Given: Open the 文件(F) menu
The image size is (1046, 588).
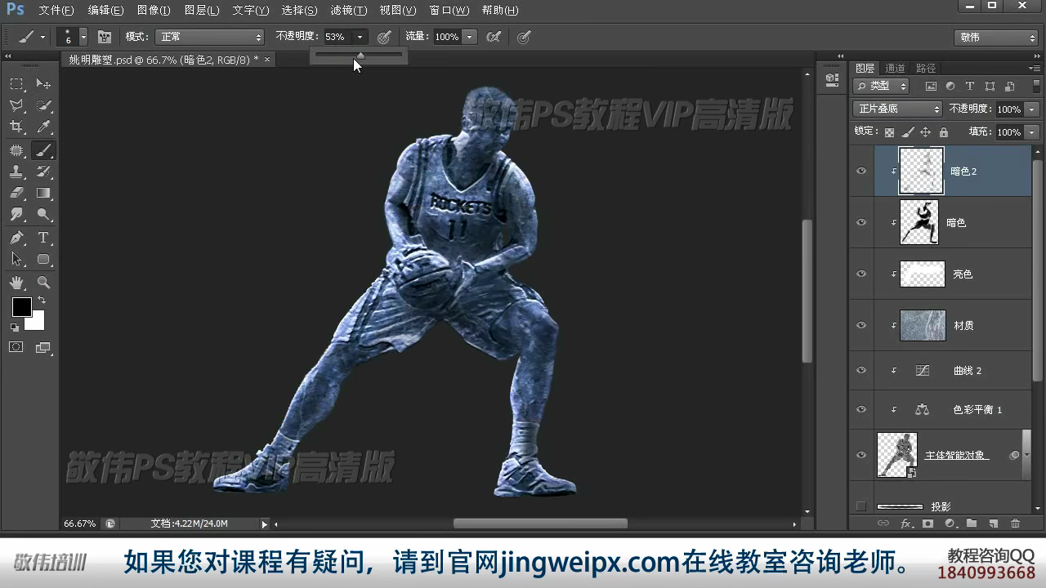Looking at the screenshot, I should pyautogui.click(x=56, y=11).
